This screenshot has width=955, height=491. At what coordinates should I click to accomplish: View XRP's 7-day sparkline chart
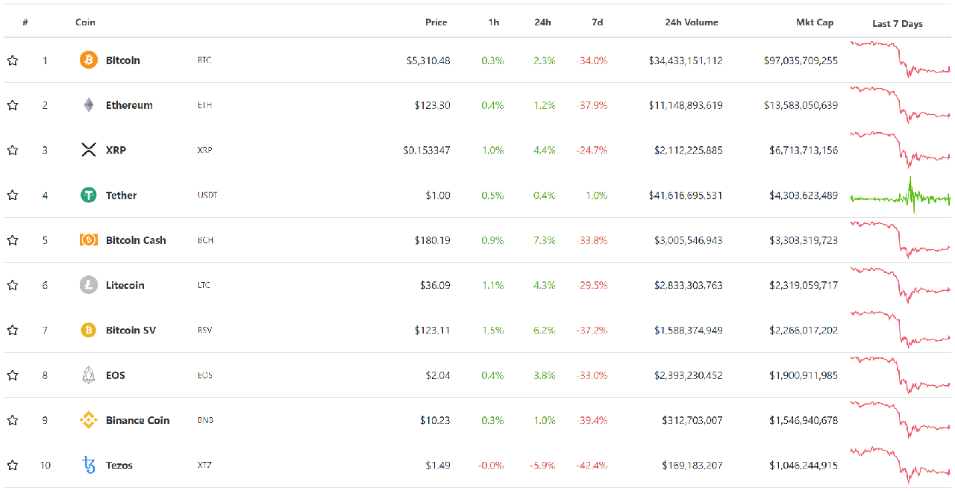[900, 150]
